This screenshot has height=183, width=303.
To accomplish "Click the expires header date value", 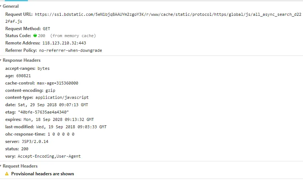I will [58, 119].
